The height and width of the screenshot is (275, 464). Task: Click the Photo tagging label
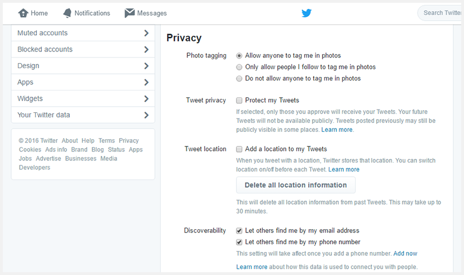(x=206, y=56)
